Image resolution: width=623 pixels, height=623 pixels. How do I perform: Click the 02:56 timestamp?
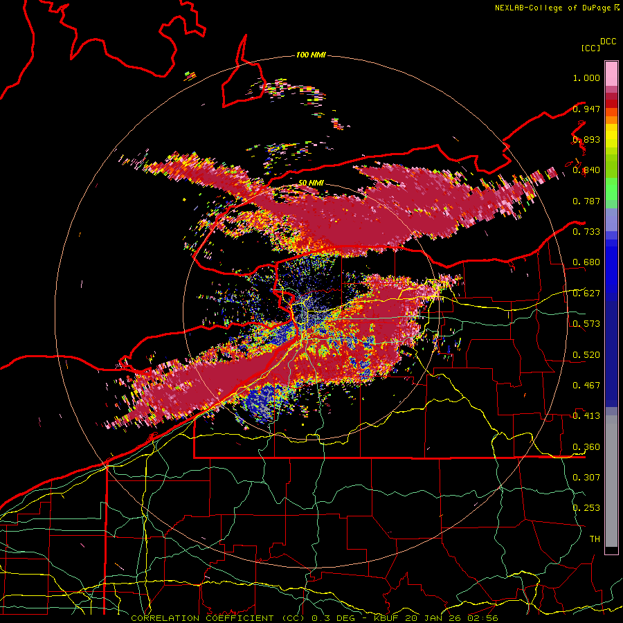[x=482, y=618]
